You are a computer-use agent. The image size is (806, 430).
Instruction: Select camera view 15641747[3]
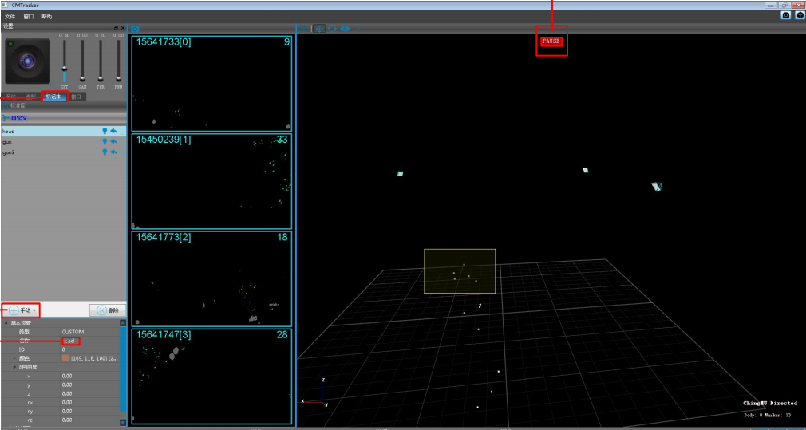(211, 377)
